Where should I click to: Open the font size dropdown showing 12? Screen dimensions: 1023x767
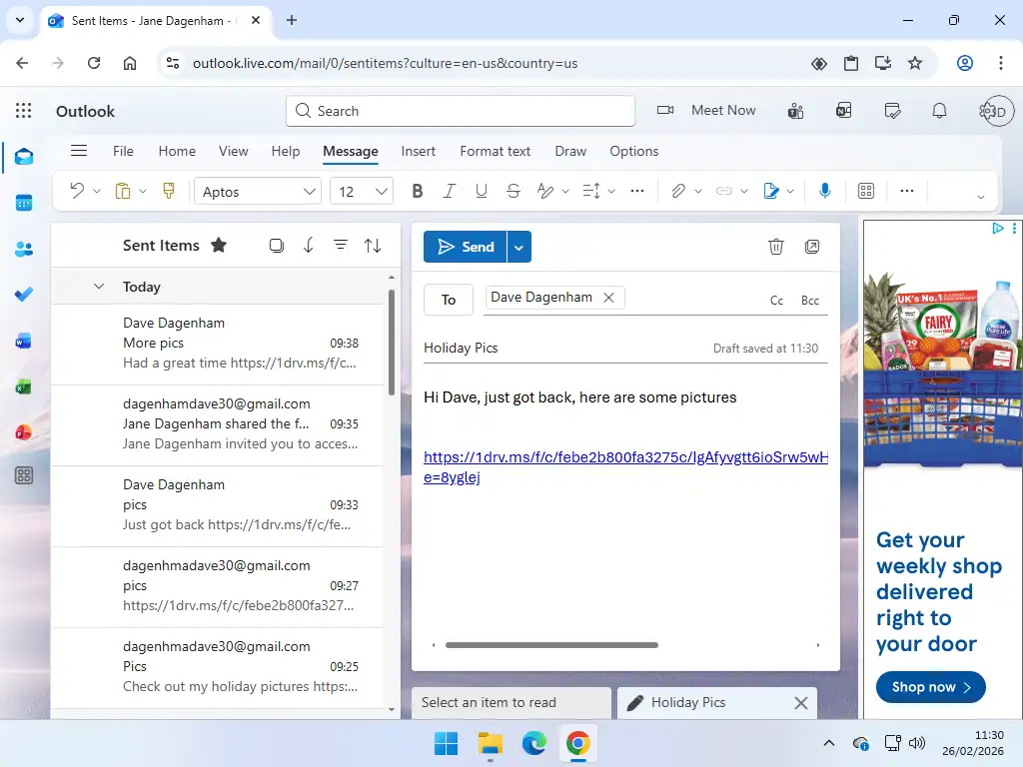361,190
